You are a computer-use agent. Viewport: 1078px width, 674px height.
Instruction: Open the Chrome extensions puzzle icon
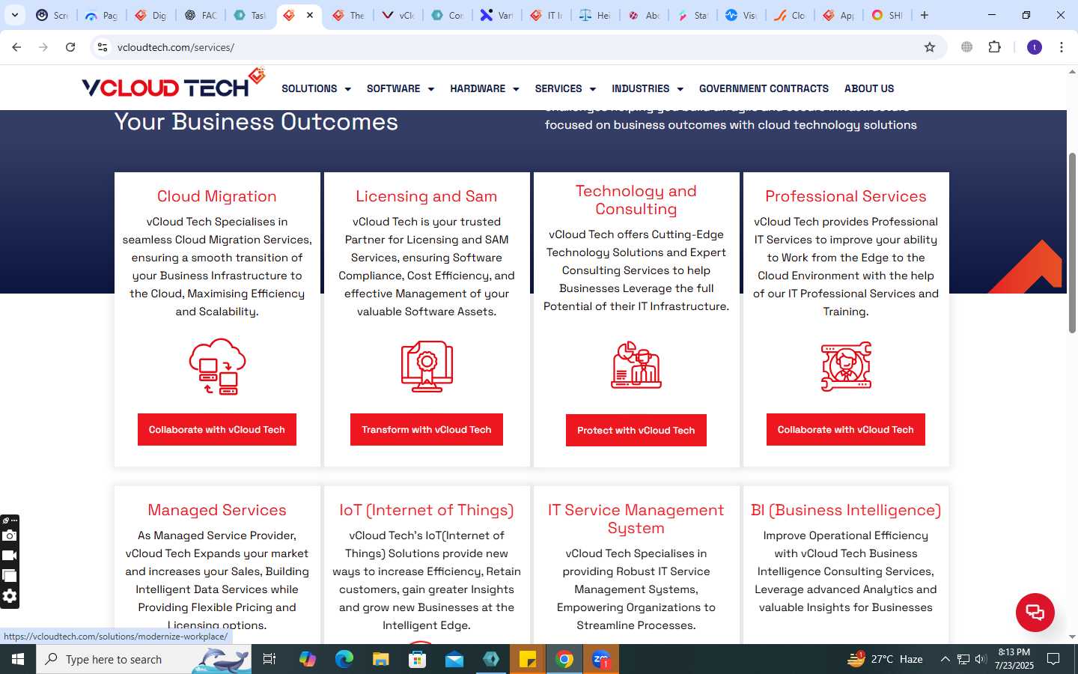tap(994, 47)
